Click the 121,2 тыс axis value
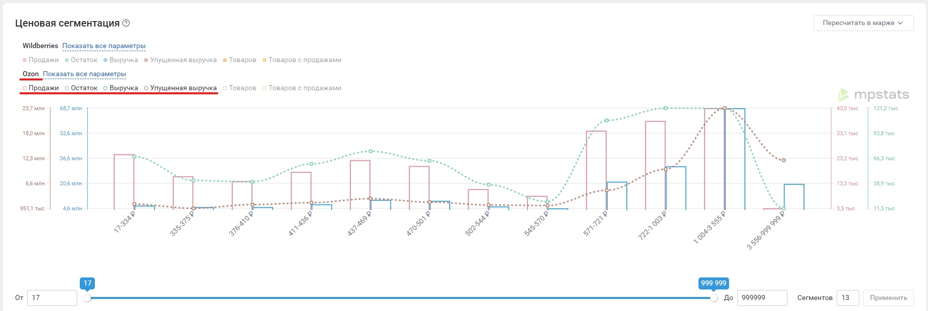Screen dimensions: 928x311 coord(886,108)
